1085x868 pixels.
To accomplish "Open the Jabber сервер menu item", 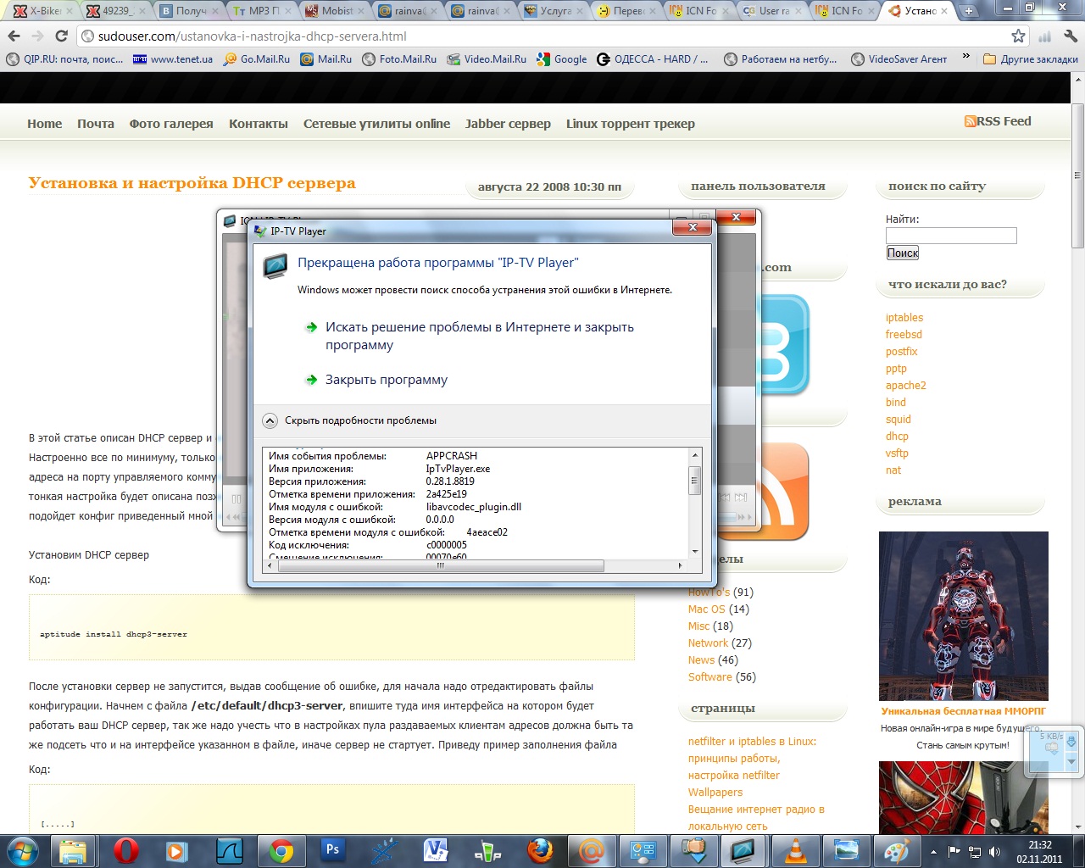I will pyautogui.click(x=508, y=124).
